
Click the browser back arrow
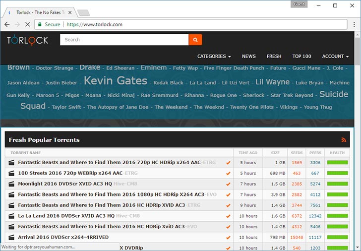tap(7, 24)
